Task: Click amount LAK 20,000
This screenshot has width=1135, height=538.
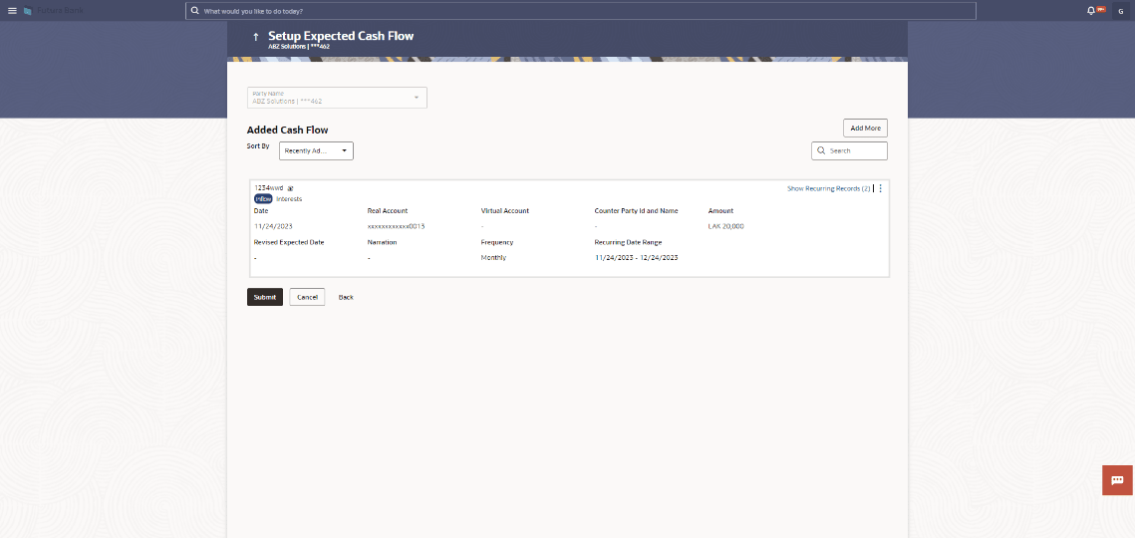Action: coord(726,226)
